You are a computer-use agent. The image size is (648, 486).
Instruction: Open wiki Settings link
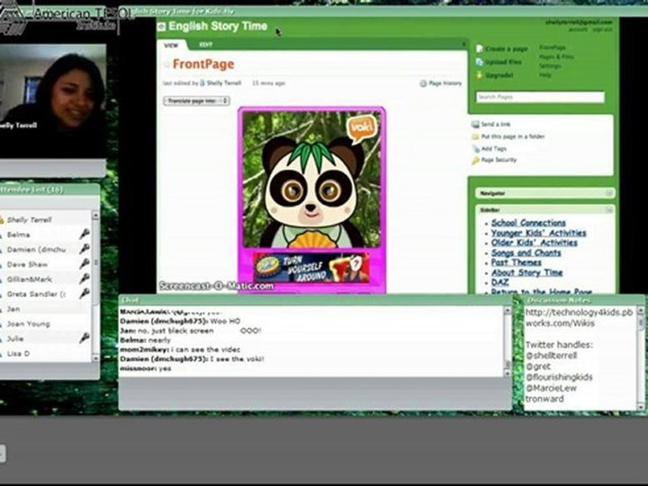coord(550,65)
